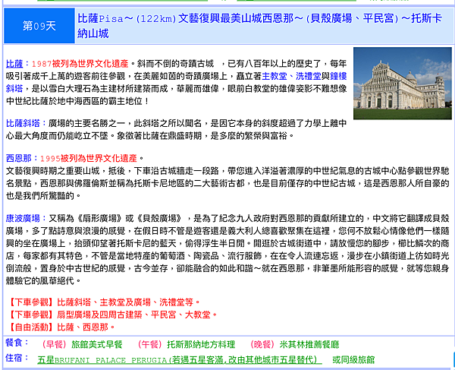Click the (晚餐) pink label
Screen dimensions: 455x370
(x=262, y=344)
